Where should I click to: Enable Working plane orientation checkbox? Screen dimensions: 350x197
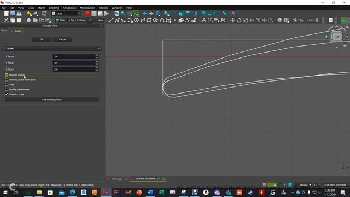pyautogui.click(x=7, y=80)
